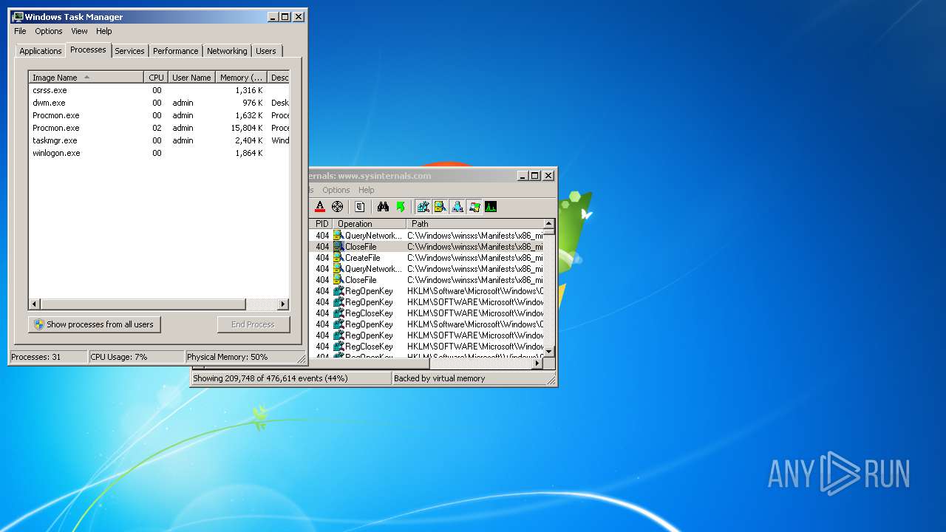
Task: Toggle Show Process and Thread Activity filter
Action: [474, 207]
